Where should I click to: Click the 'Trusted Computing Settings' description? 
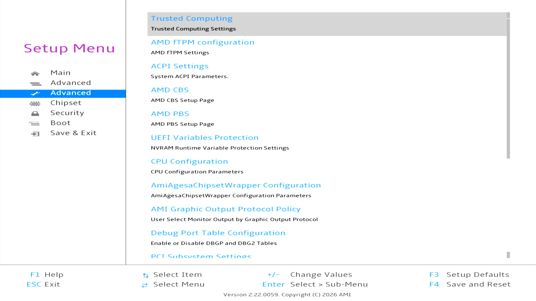tap(193, 29)
